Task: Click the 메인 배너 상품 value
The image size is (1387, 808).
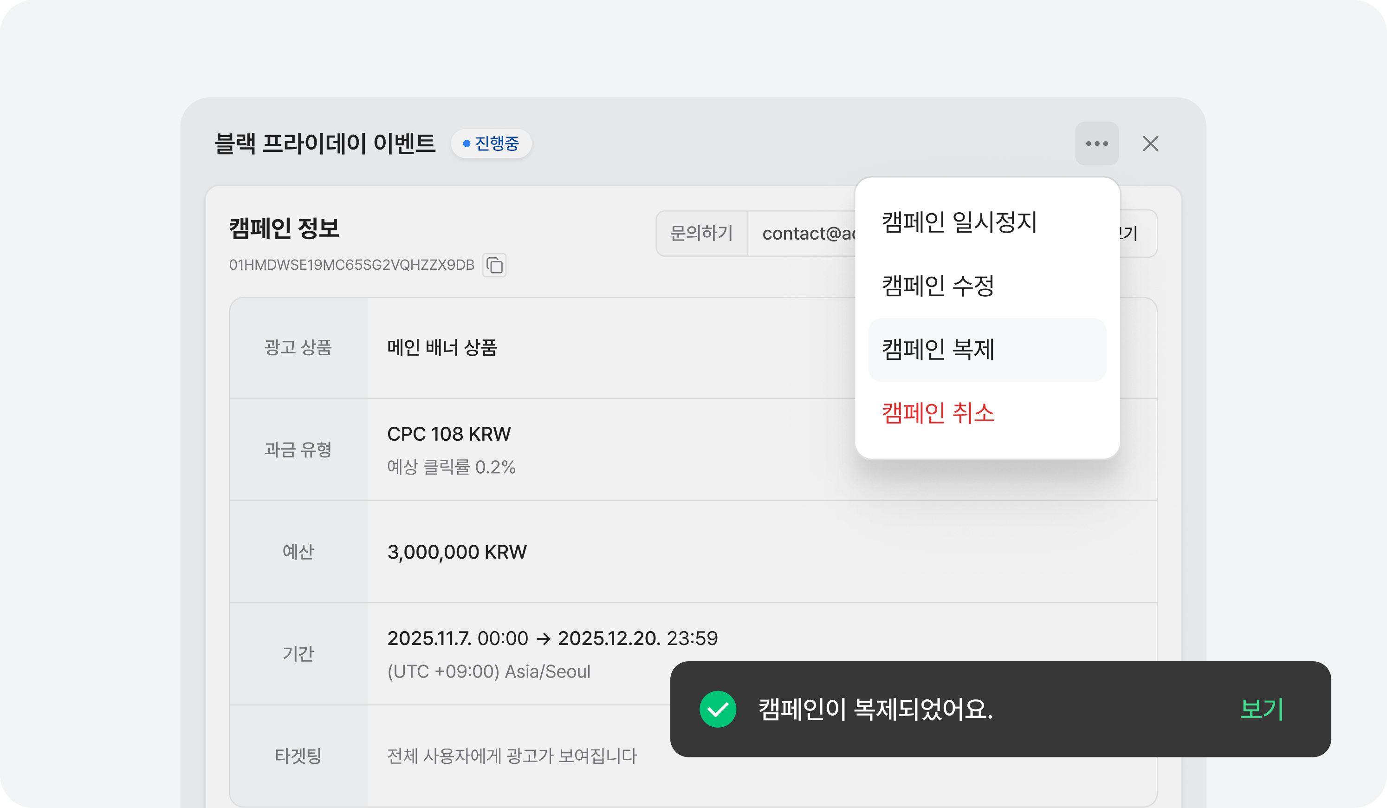Action: tap(442, 347)
